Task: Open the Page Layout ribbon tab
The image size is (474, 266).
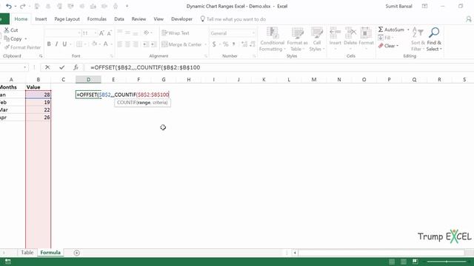Action: point(67,19)
